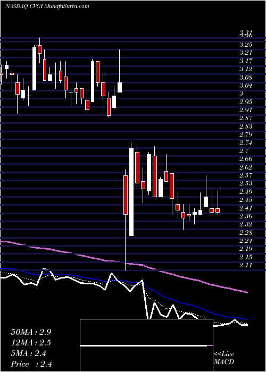Click the 3.08 price axis label
The width and height of the screenshot is (266, 372).
click(246, 77)
